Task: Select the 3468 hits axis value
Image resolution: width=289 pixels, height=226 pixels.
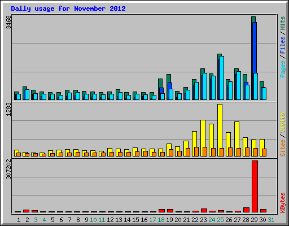Action: (8, 22)
